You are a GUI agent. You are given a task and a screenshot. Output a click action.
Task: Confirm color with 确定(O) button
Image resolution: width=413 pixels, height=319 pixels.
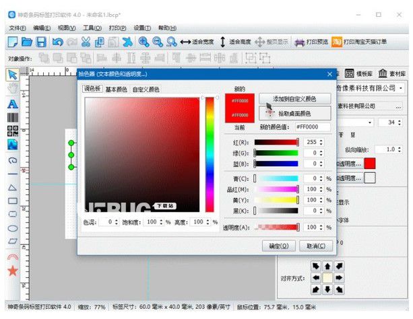[x=279, y=246]
